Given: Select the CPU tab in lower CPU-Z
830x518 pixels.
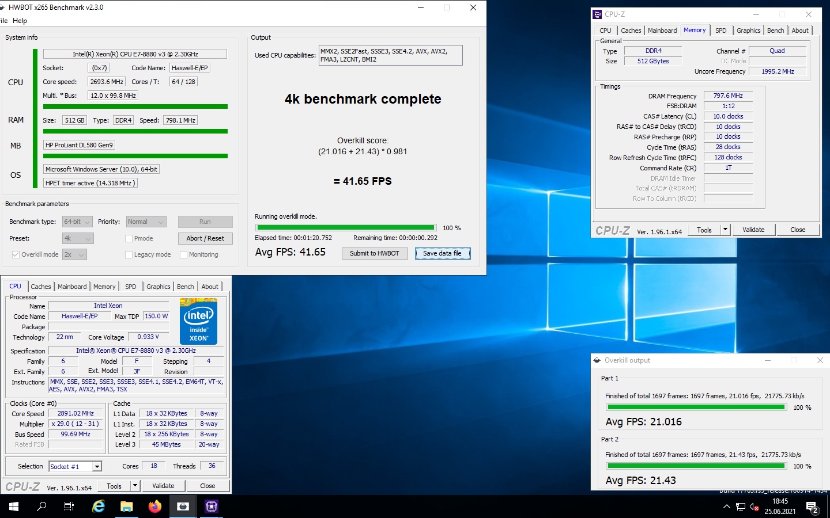Looking at the screenshot, I should (15, 286).
